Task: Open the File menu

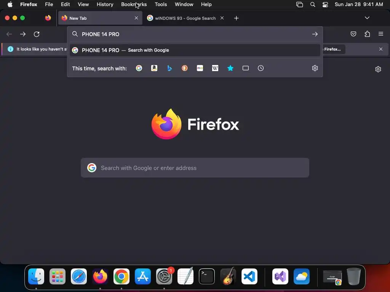Action: 49,4
